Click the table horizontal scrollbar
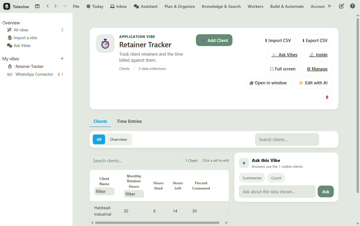Image resolution: width=360 pixels, height=226 pixels. point(157,223)
